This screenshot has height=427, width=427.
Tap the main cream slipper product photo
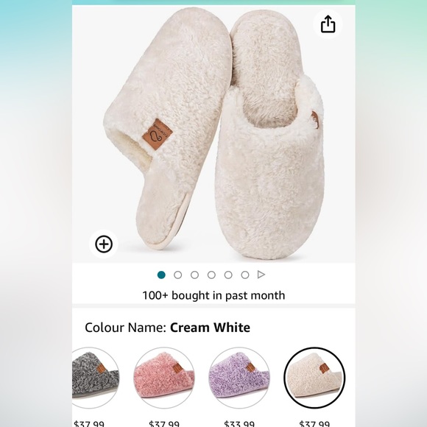(213, 134)
